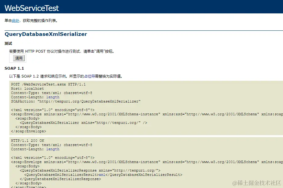Click the response's opening <soap:Body> tag
The image size is (283, 188).
coord(27,166)
